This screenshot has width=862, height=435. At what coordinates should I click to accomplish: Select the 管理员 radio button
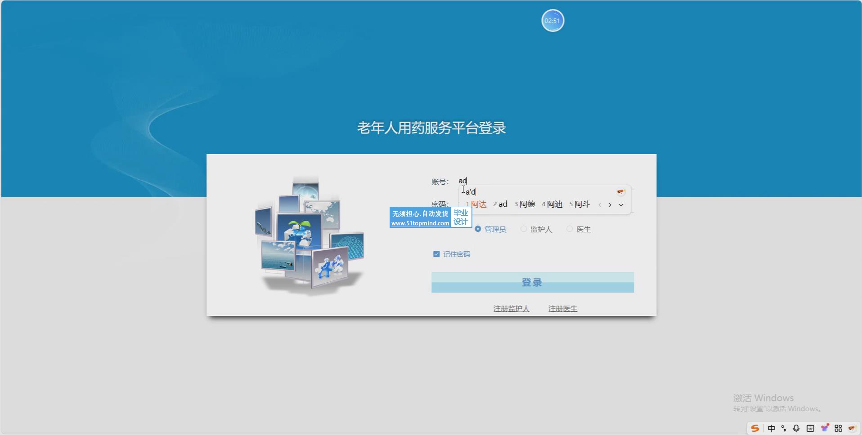point(478,229)
